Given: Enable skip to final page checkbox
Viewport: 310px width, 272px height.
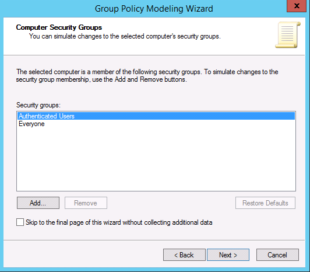Looking at the screenshot, I should point(20,222).
